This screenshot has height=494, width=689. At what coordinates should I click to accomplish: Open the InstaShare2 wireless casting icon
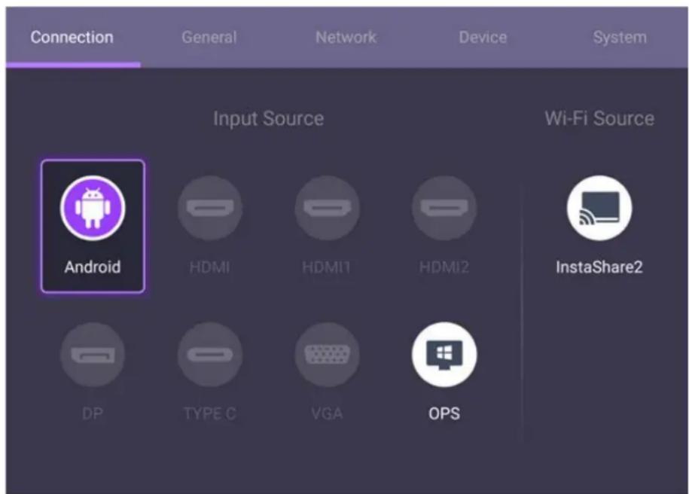tap(599, 208)
